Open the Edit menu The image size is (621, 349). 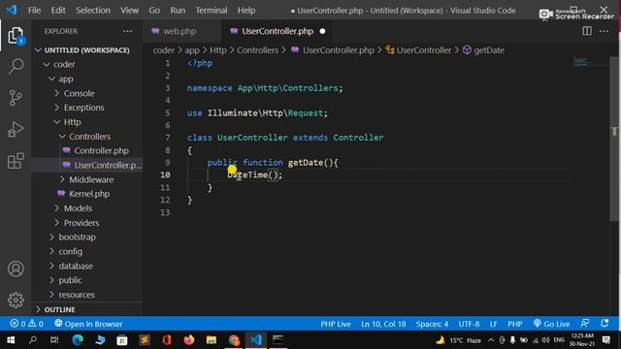[x=58, y=11]
